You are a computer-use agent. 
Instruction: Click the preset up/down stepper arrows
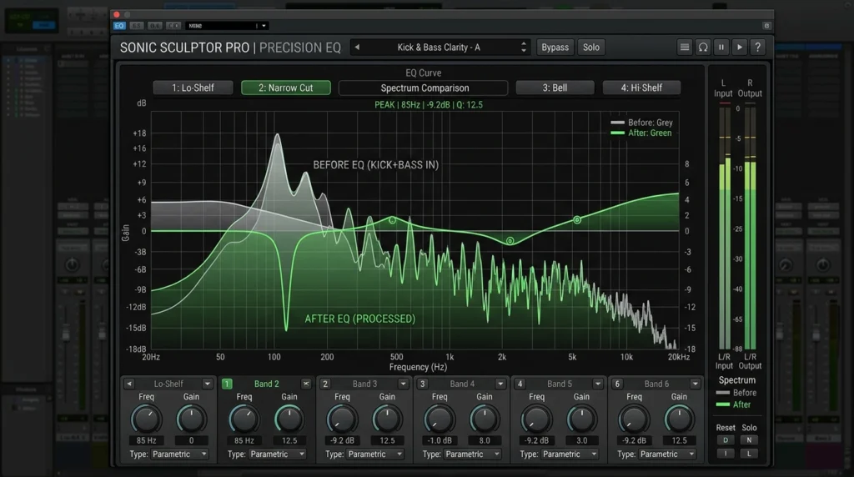524,48
